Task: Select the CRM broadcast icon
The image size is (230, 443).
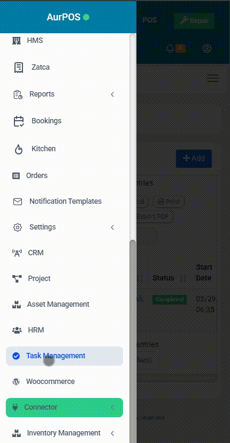Action: click(17, 253)
